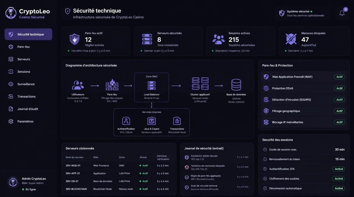
Task: Select the SRV-BLOCKCHAIN server row
Action: [x=119, y=189]
